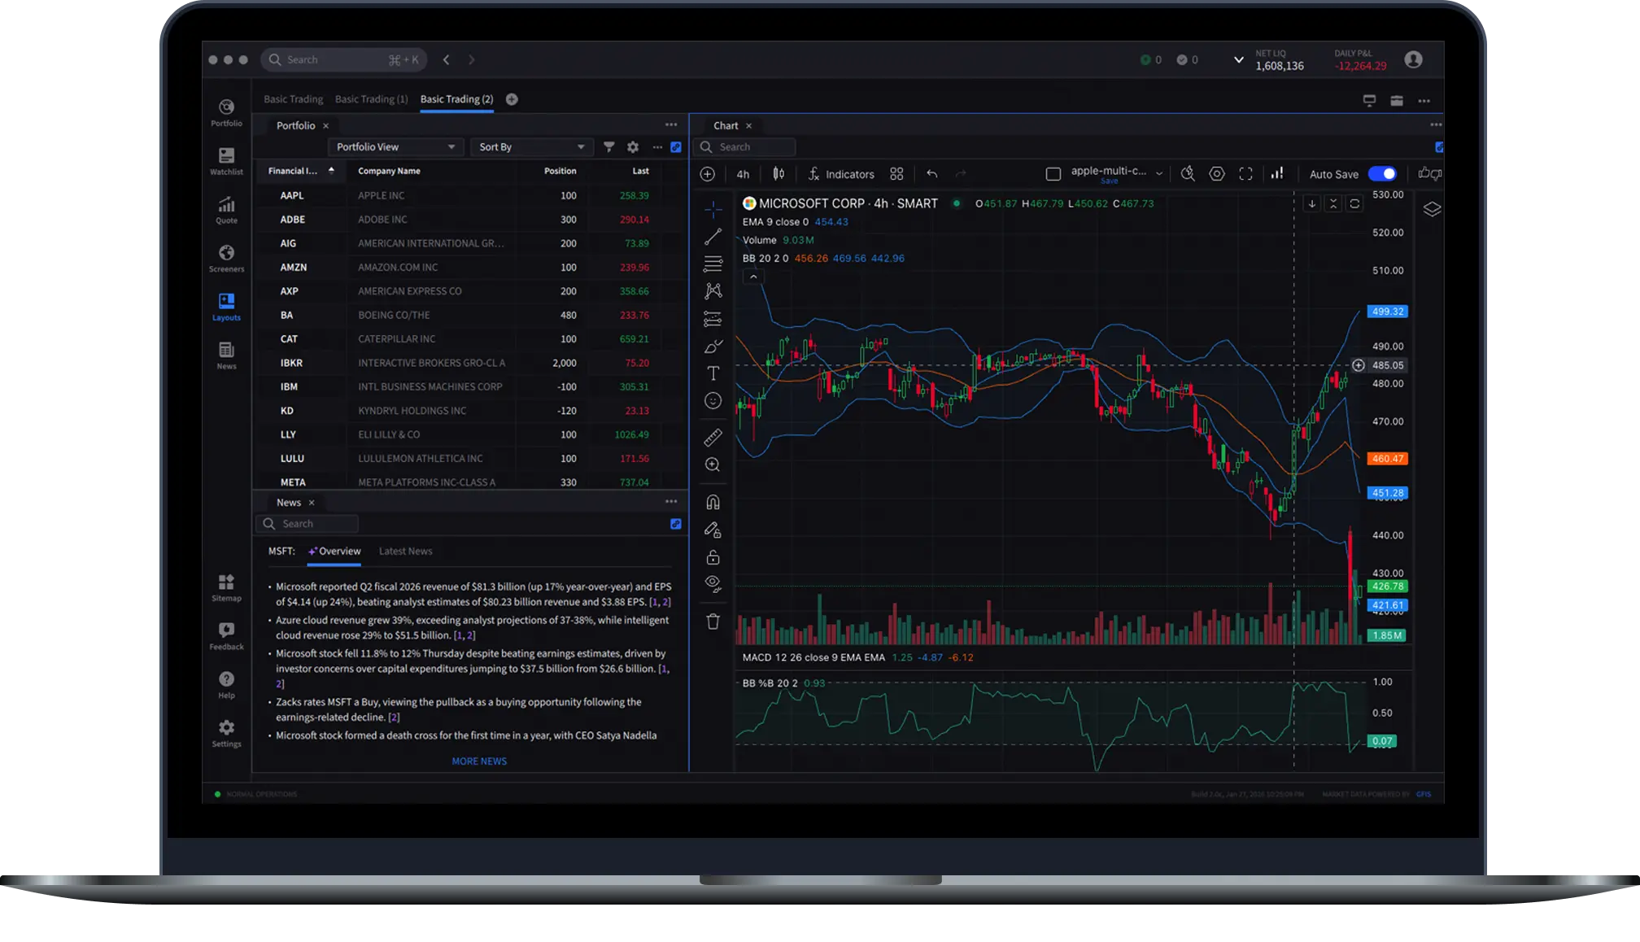Enable the magnet snapping tool
1640x942 pixels.
coord(713,502)
